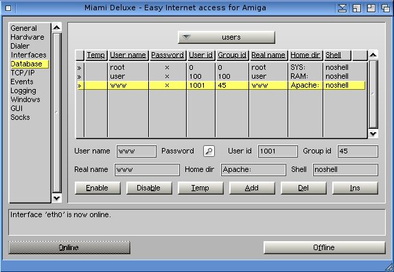Select Database in the sidebar
Viewport: 394px width, 272px height.
point(29,64)
